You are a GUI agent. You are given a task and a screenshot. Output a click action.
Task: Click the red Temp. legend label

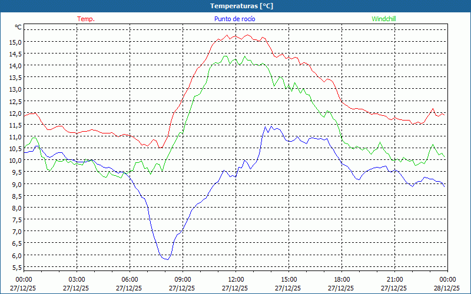coord(86,19)
